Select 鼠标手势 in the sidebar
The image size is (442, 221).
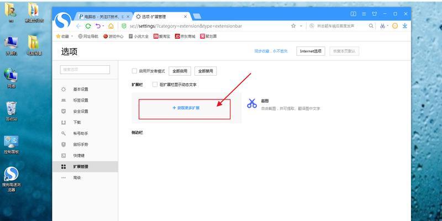coord(85,144)
